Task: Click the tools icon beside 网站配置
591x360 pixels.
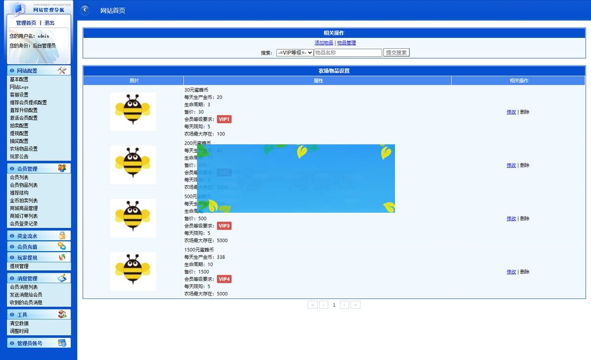Action: point(62,70)
